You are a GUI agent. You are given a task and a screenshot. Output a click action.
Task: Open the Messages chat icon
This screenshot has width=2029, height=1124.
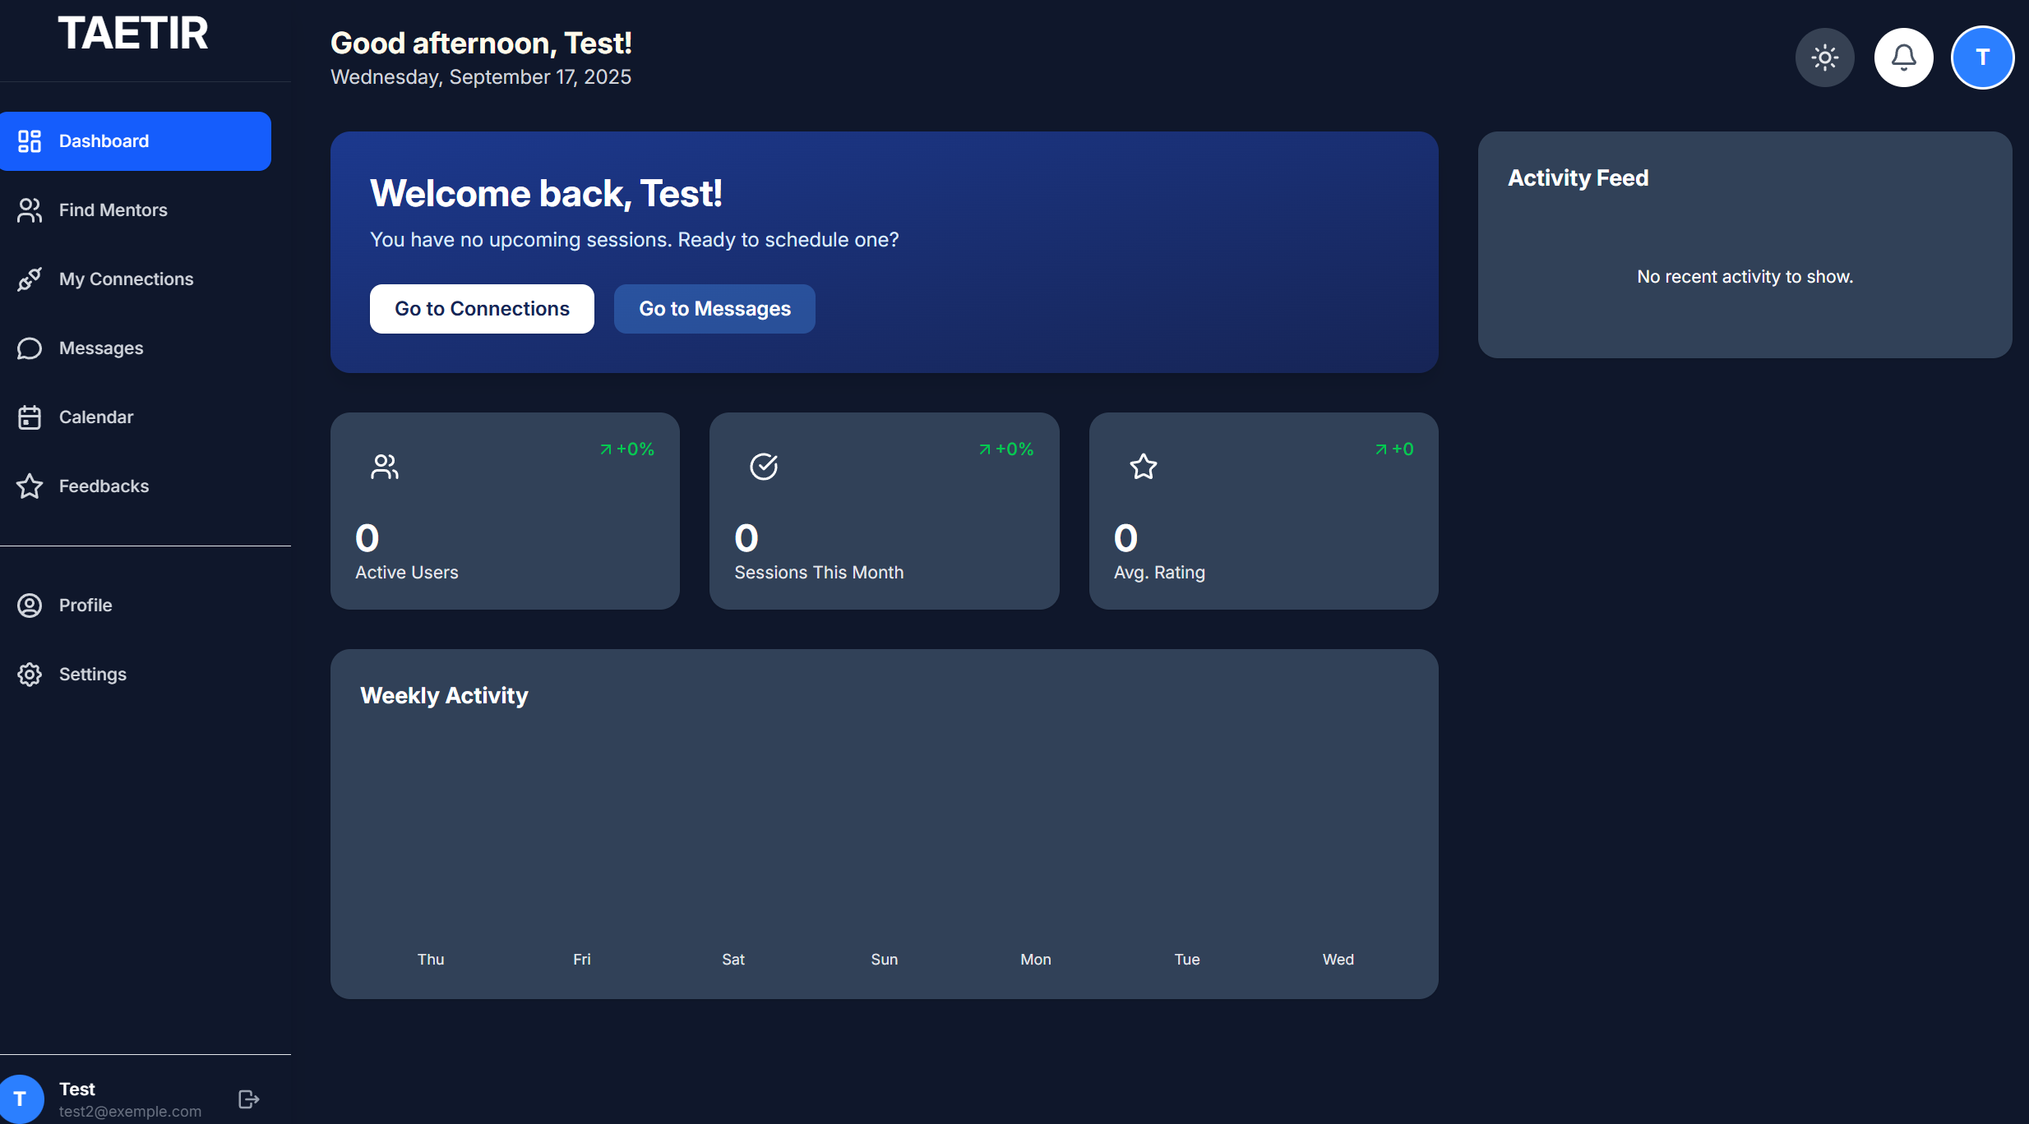point(30,348)
